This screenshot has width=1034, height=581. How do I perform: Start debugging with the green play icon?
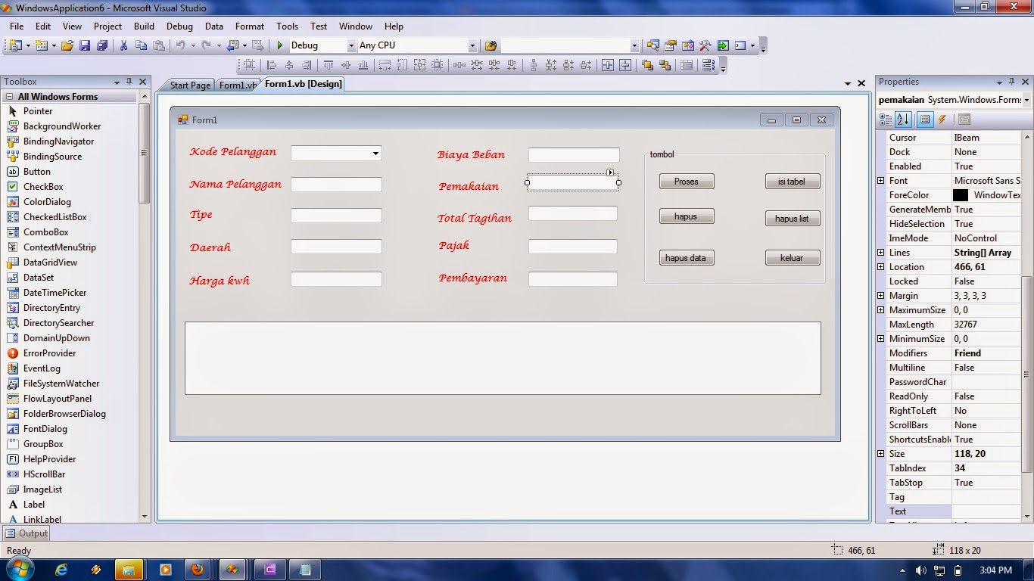(x=279, y=45)
